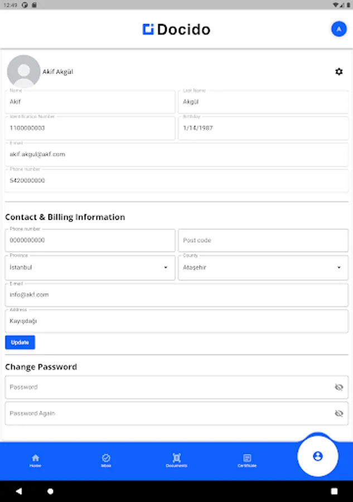Tap the user avatar A in header
353x502 pixels.
[339, 29]
